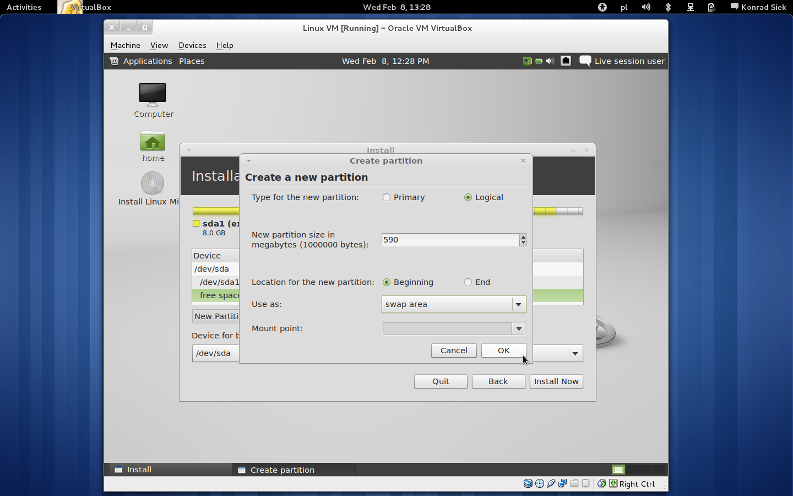Open the Machine menu
Image resolution: width=793 pixels, height=496 pixels.
(x=126, y=45)
